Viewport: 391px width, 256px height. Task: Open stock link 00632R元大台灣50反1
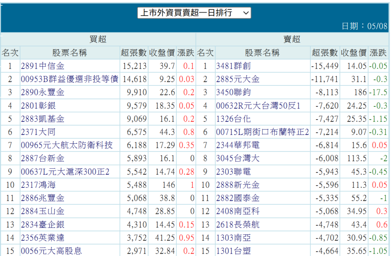258,106
